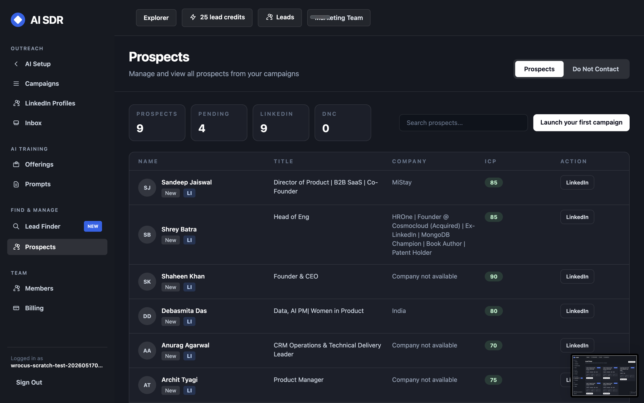Open Inbox in the sidebar
The height and width of the screenshot is (403, 644).
[57, 123]
